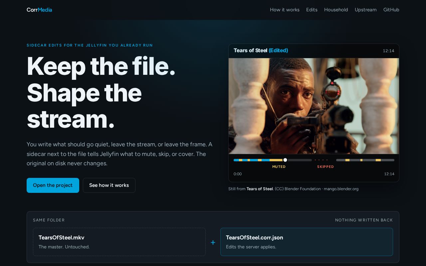426x266 pixels.
Task: Click the plus icon between file cards
Action: [x=213, y=242]
